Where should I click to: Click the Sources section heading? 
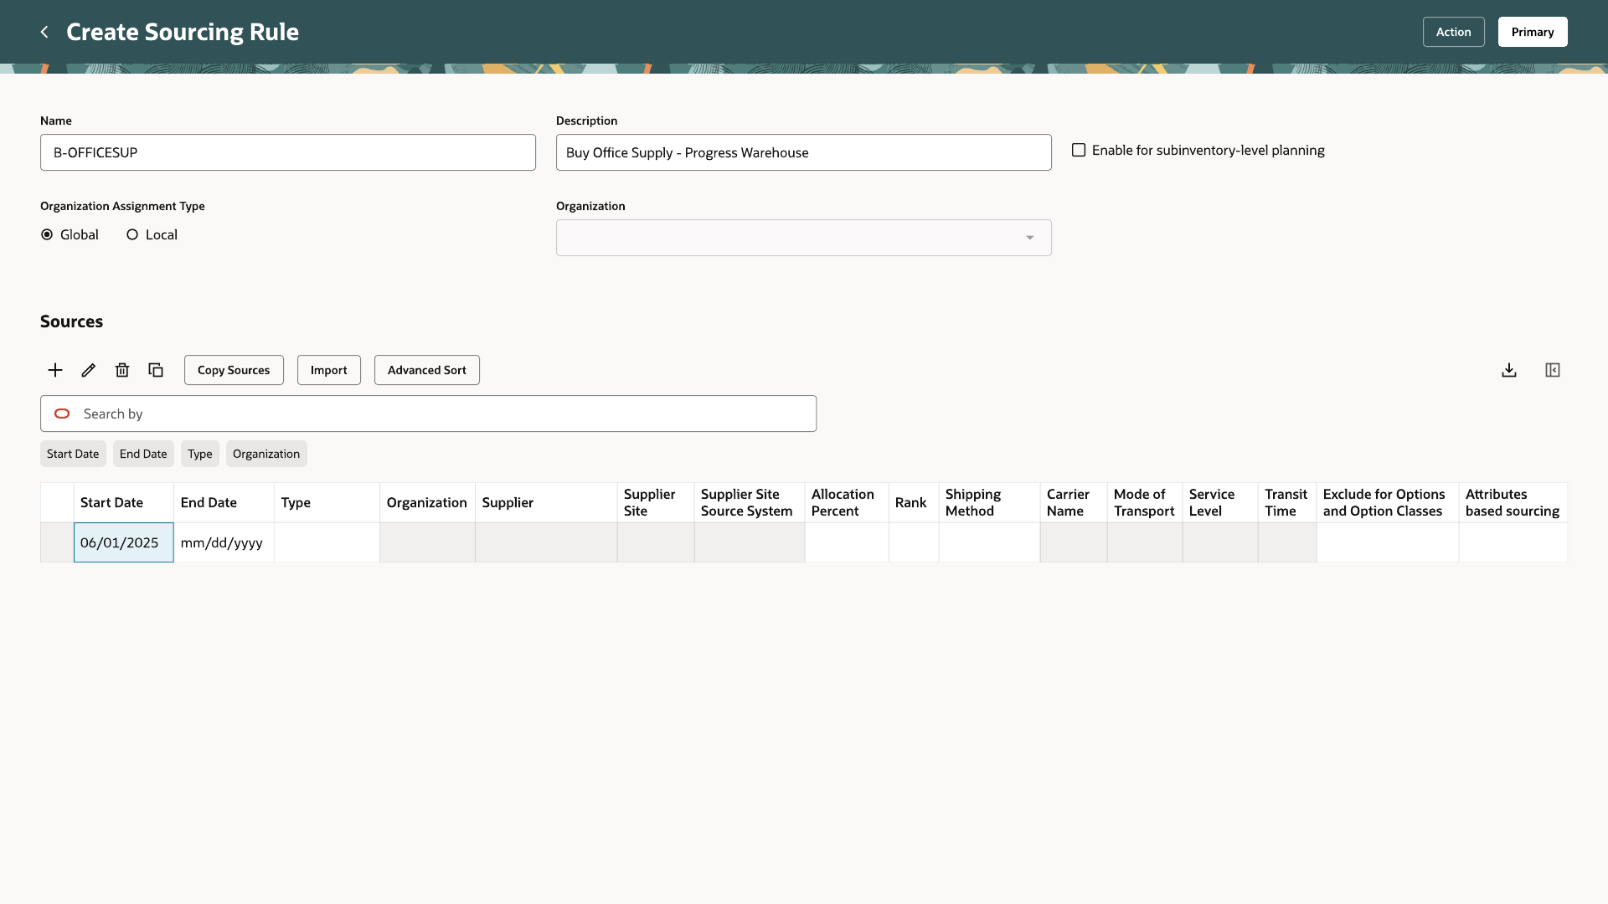(x=71, y=321)
